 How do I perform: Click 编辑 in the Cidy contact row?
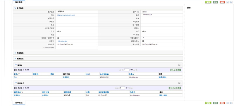coord(160,77)
